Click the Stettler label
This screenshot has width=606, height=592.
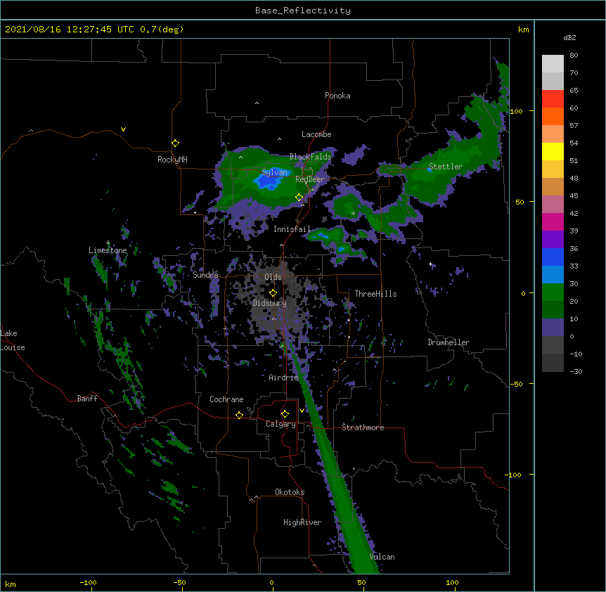(446, 167)
